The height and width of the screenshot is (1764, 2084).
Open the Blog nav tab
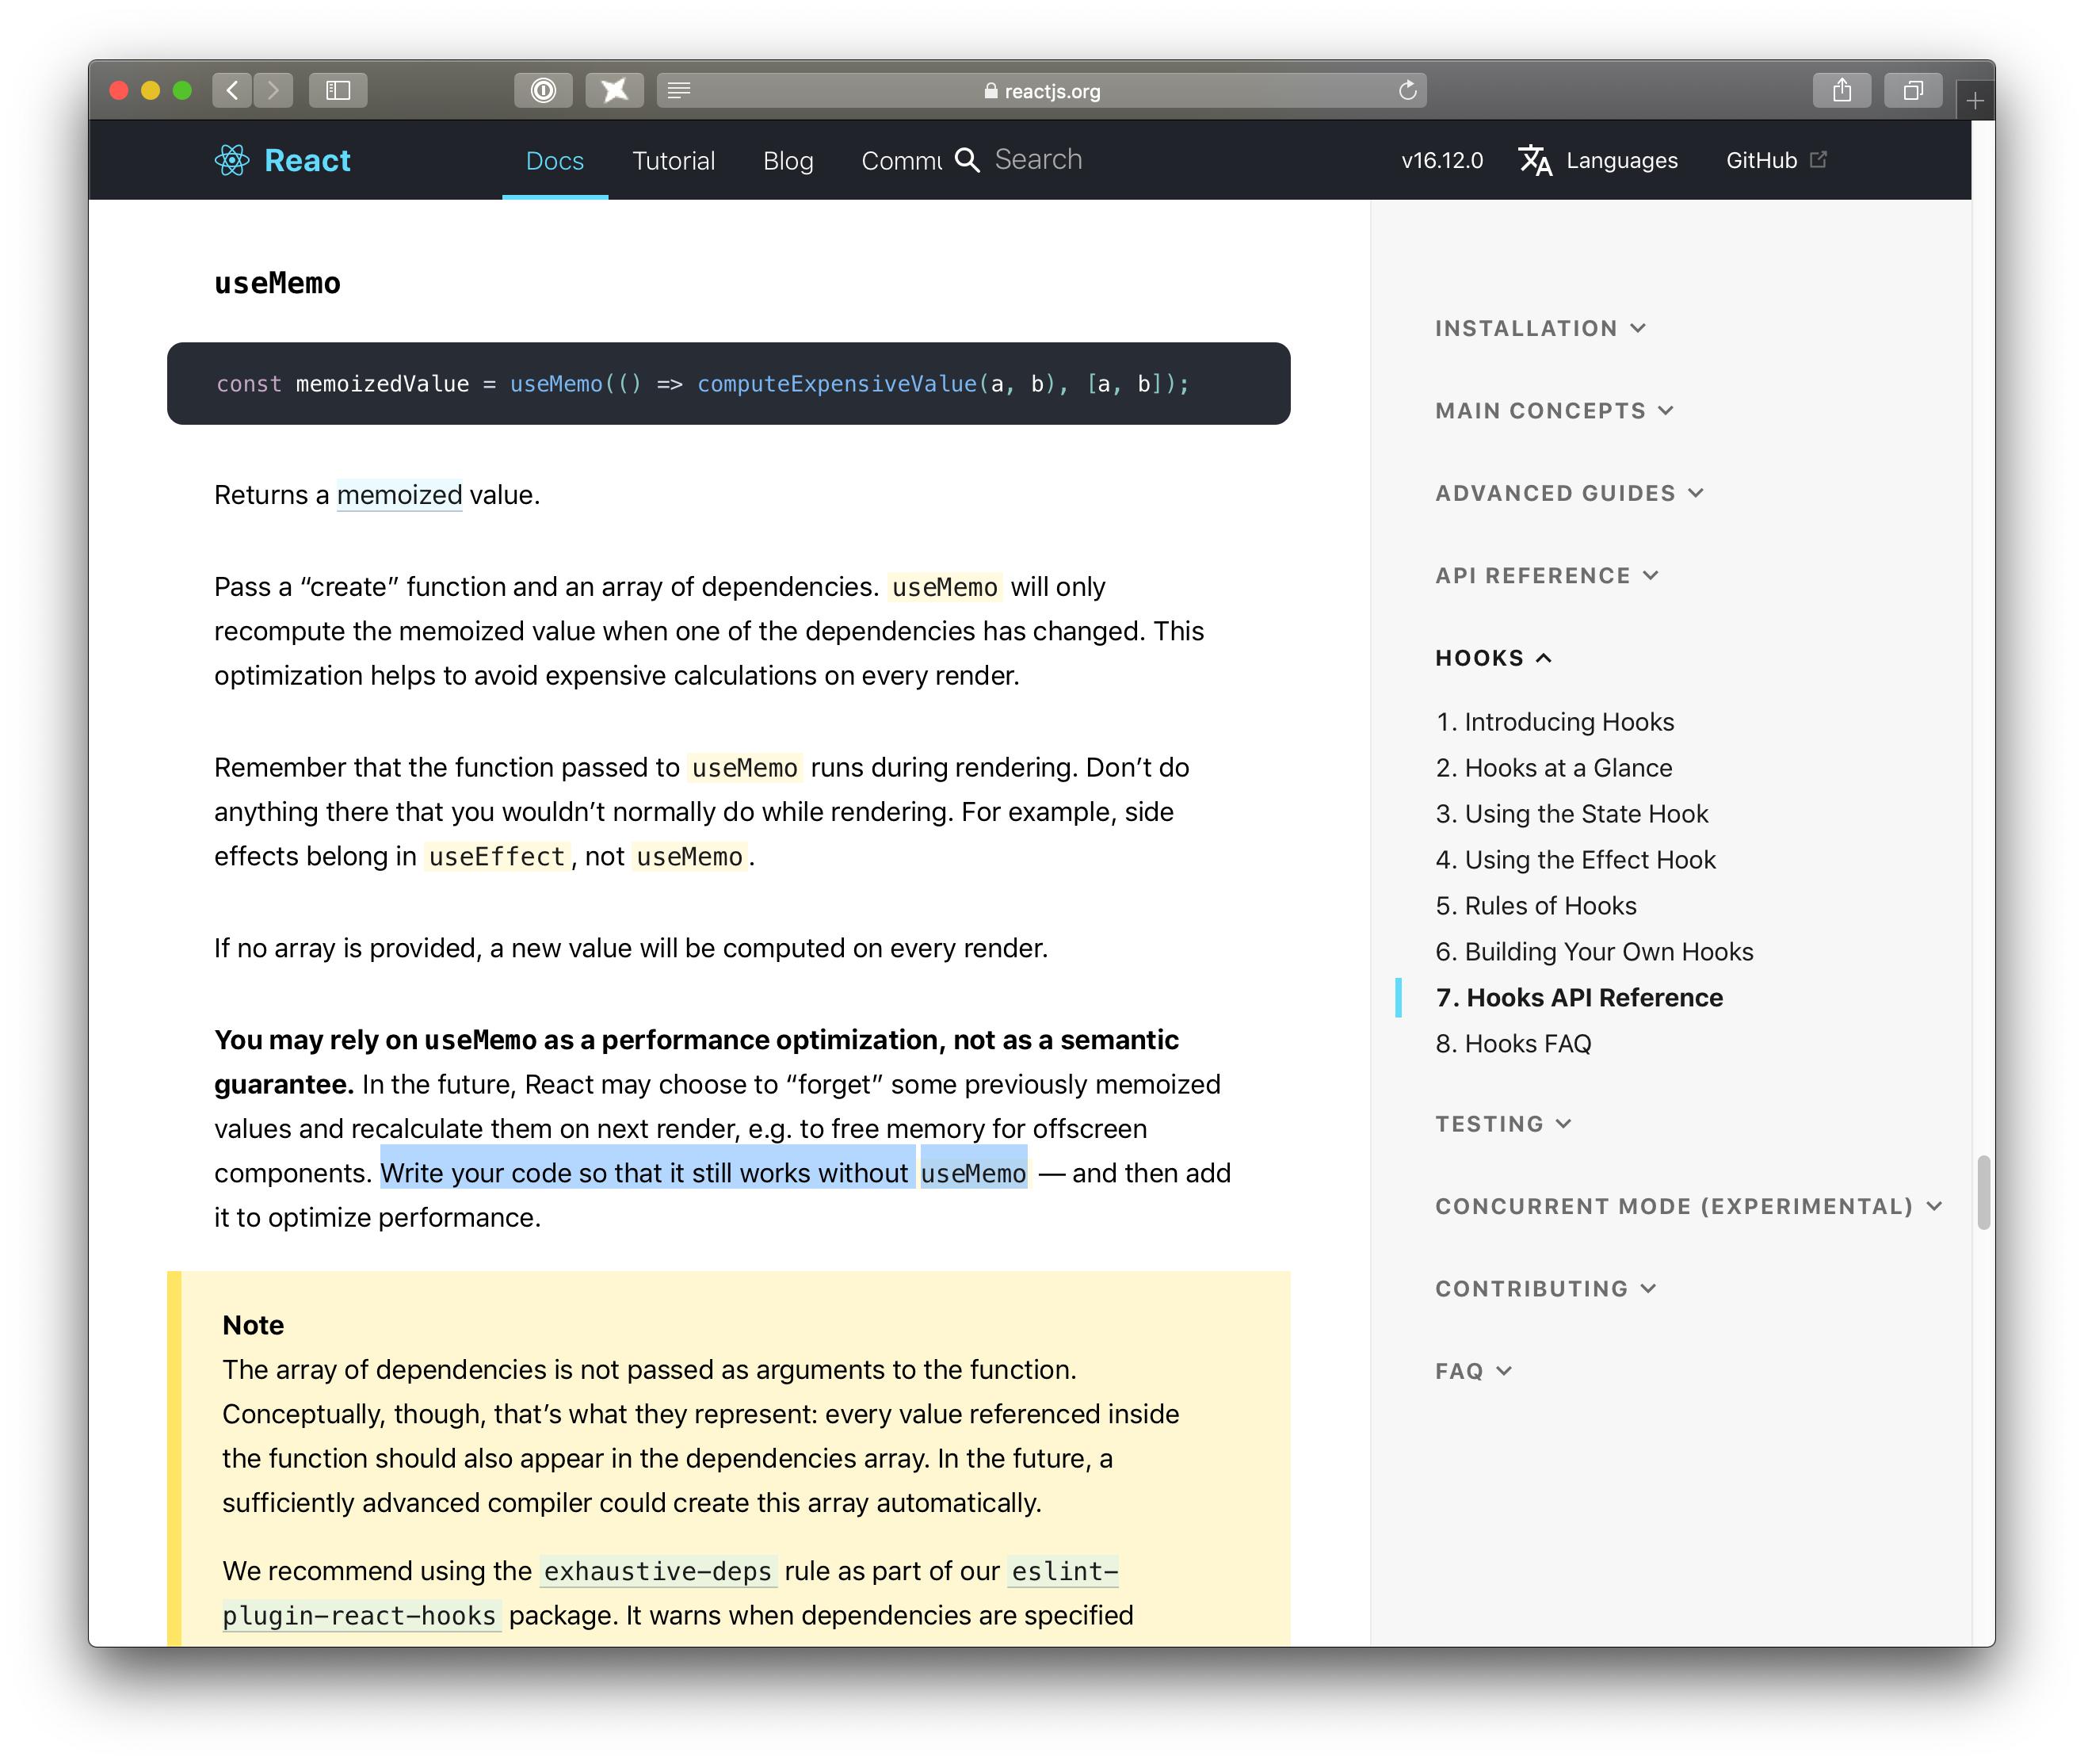[x=788, y=160]
